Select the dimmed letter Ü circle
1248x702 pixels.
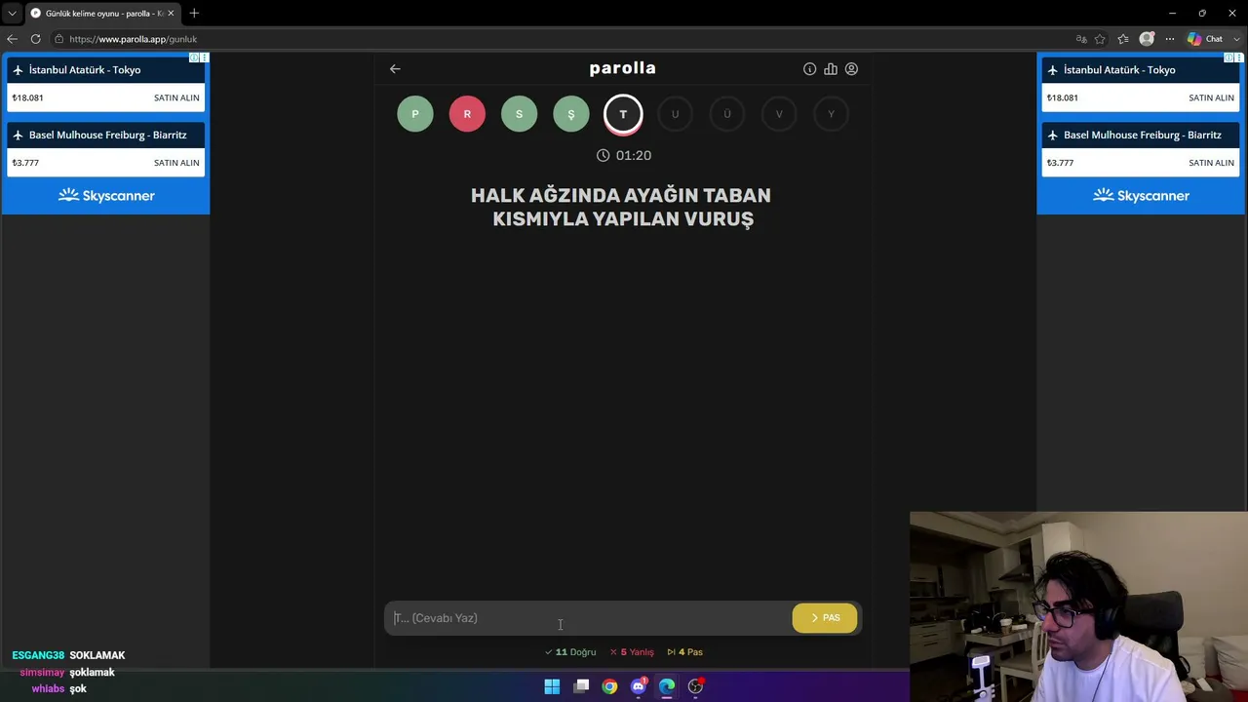(727, 114)
